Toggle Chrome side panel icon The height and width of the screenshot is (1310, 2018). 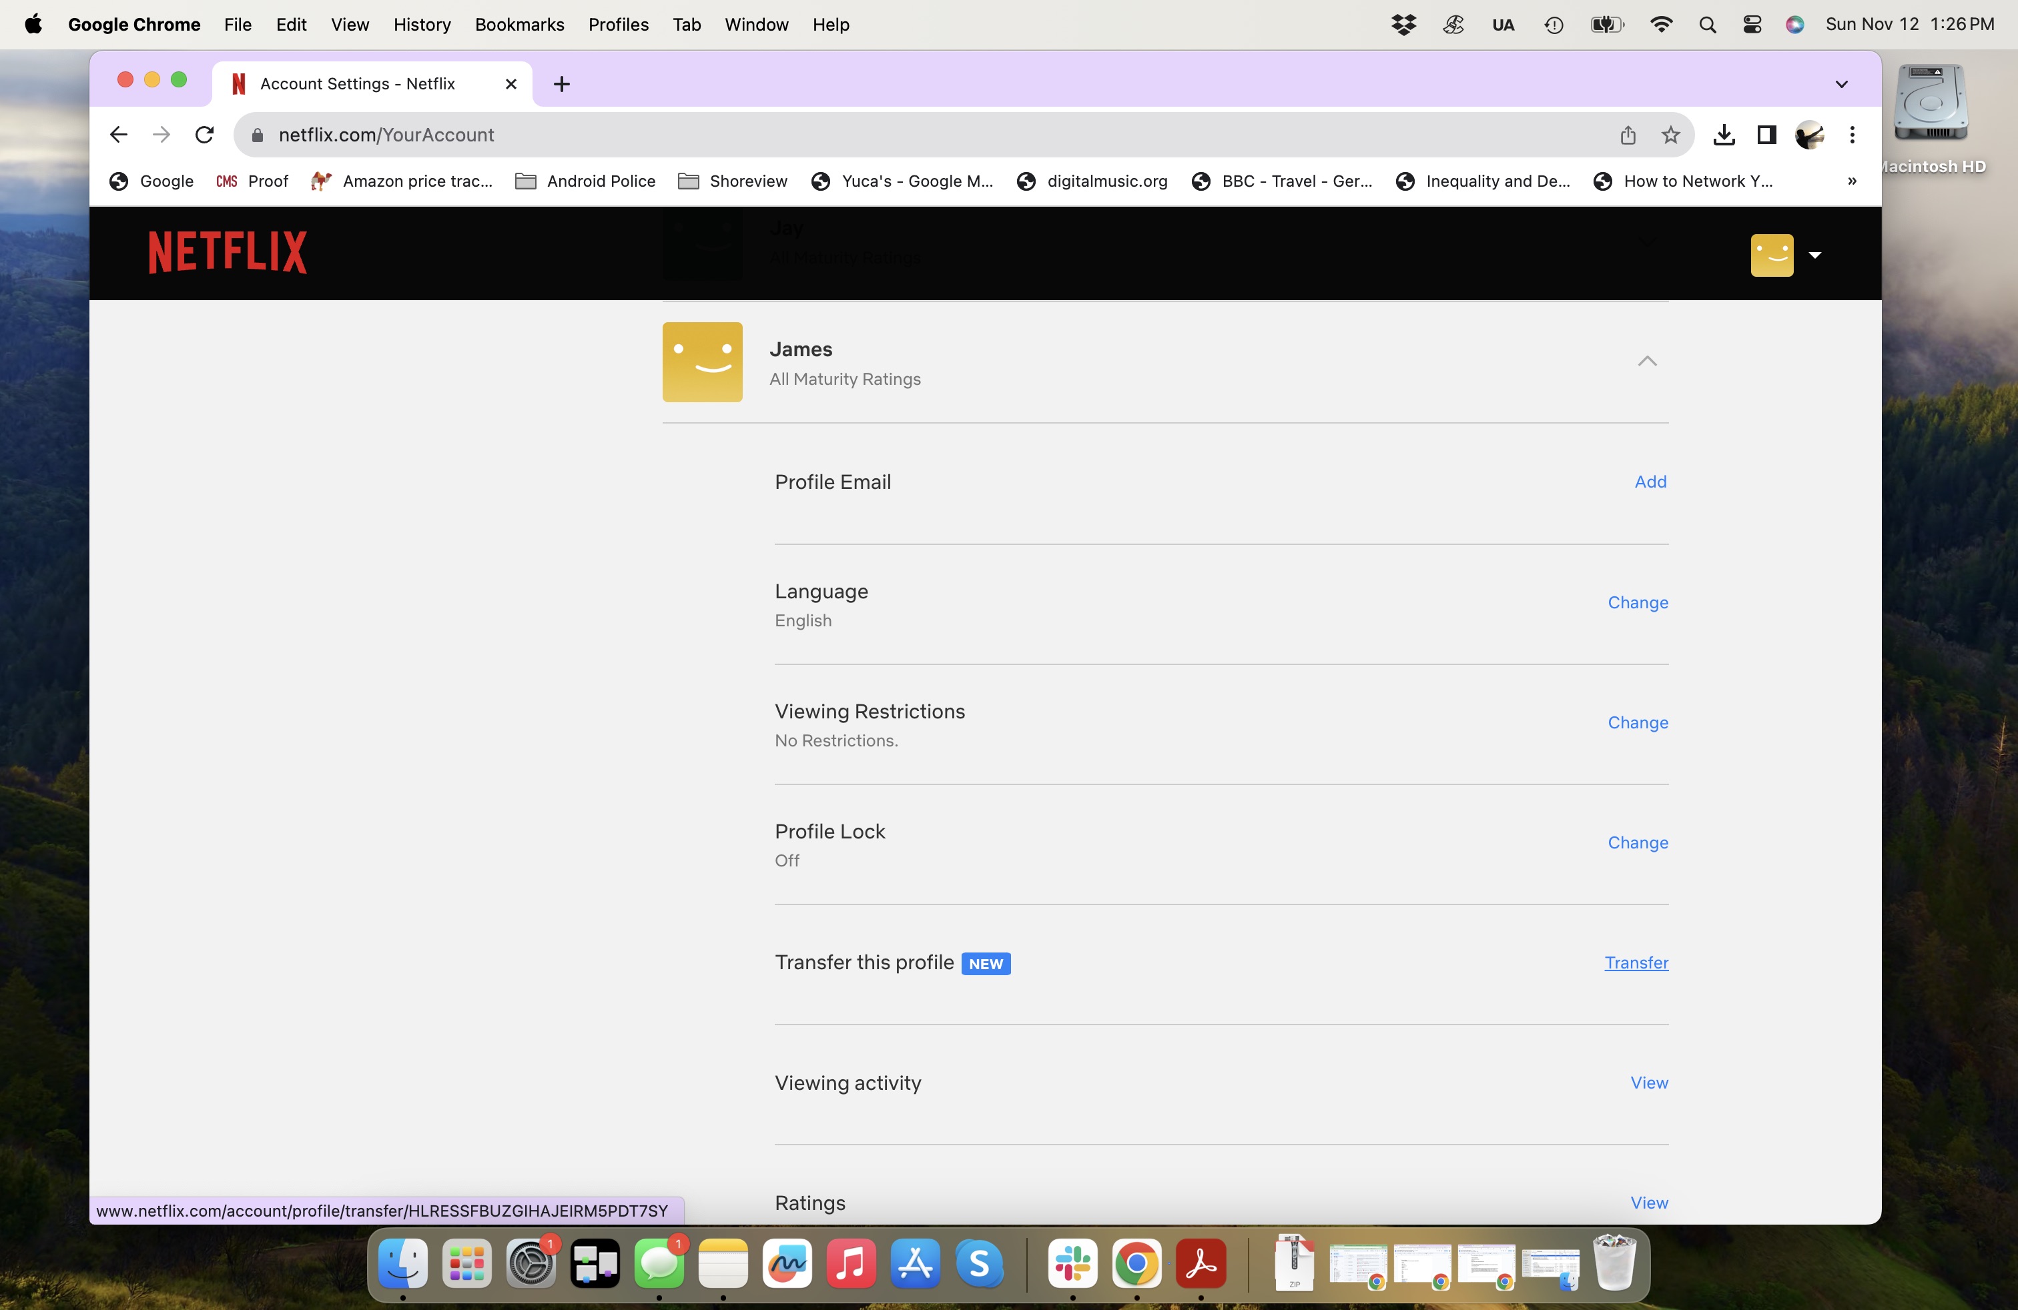pos(1766,135)
